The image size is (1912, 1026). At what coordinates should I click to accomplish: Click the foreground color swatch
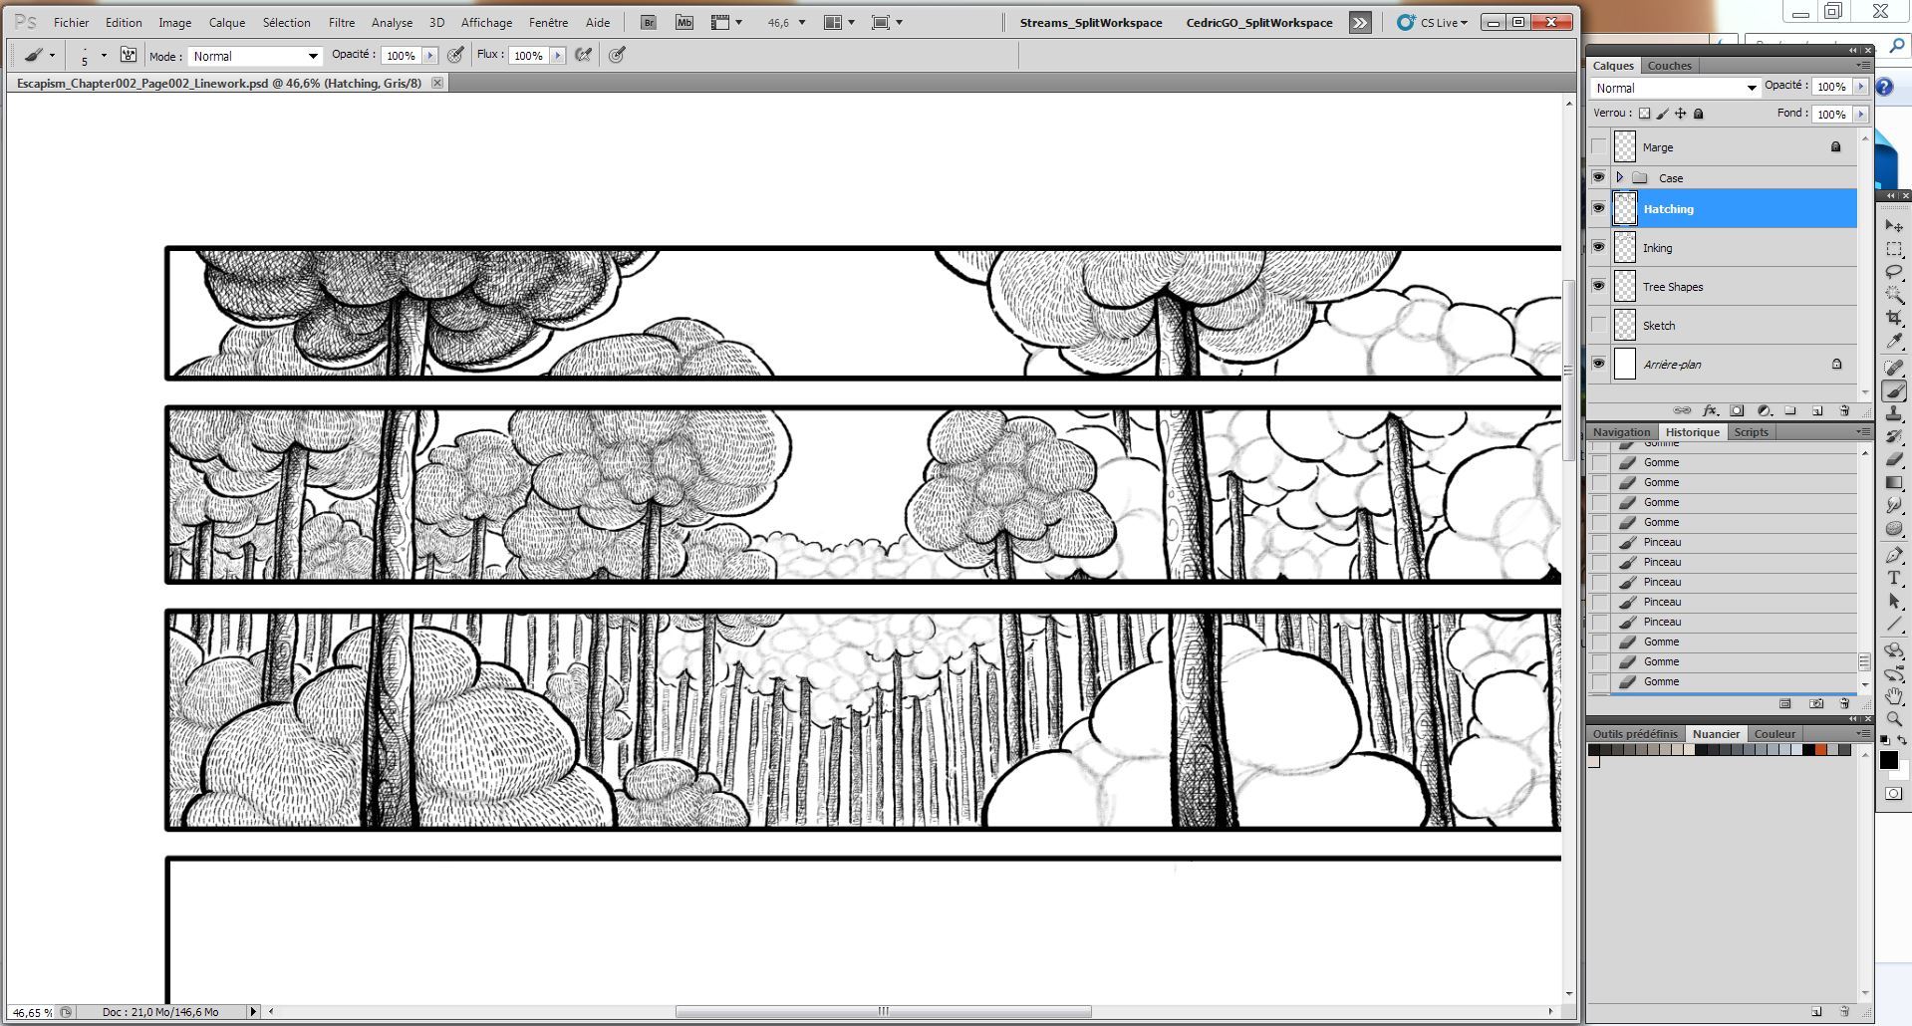click(x=1888, y=760)
